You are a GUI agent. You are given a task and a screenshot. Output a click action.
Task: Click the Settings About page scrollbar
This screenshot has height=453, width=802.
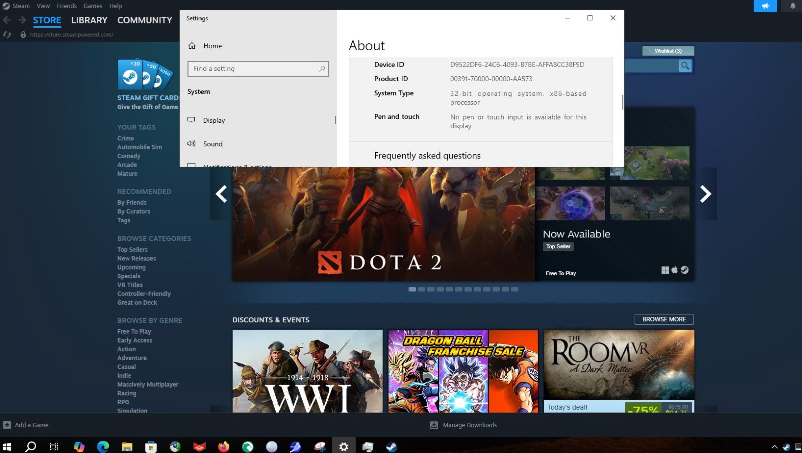click(x=623, y=102)
